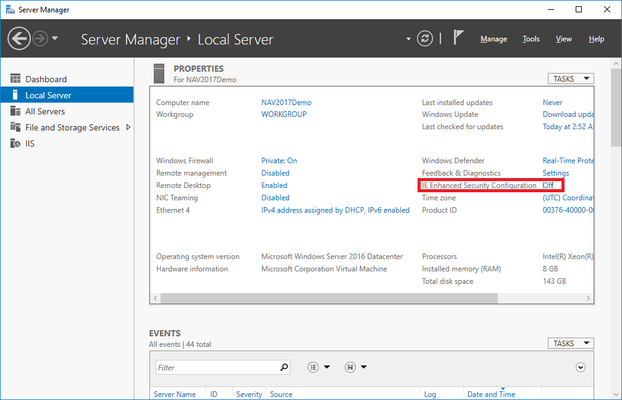Click the Events save query icon
This screenshot has width=622, height=400.
click(x=350, y=367)
